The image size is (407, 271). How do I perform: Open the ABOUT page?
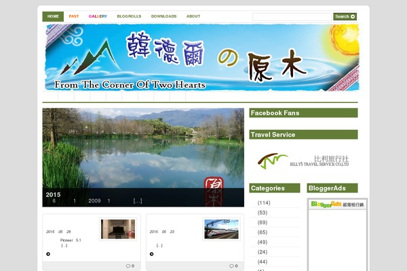click(x=193, y=16)
